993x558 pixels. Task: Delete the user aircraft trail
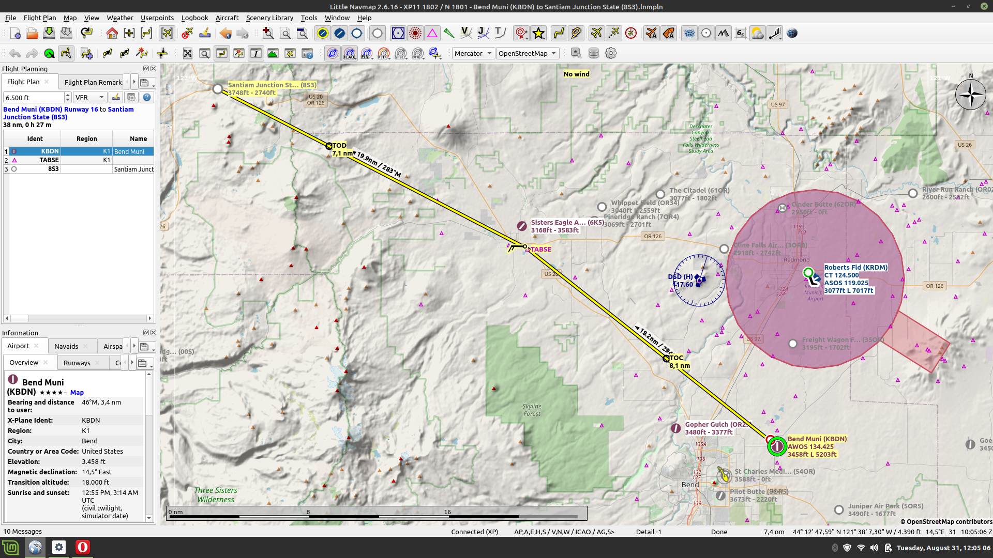[x=187, y=34]
